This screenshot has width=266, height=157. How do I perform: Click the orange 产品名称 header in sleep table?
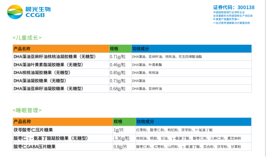click(x=63, y=122)
